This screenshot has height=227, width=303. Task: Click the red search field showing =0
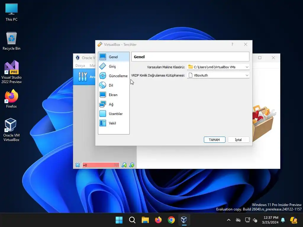point(101,165)
